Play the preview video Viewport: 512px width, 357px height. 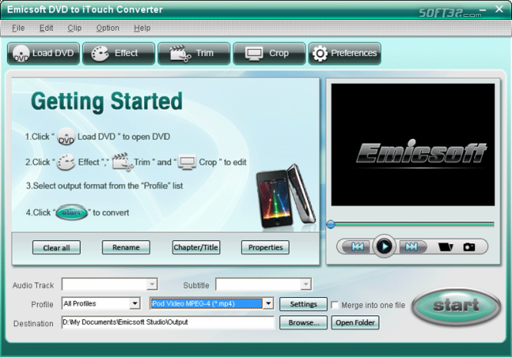384,246
